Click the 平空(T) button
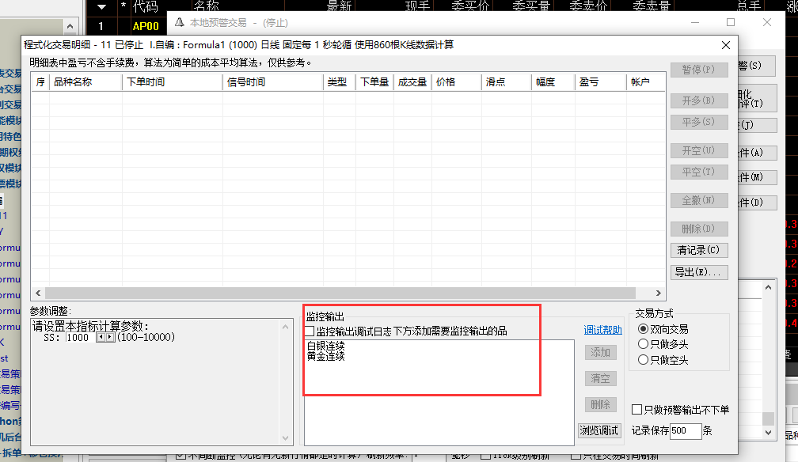Image resolution: width=798 pixels, height=462 pixels. (x=699, y=172)
